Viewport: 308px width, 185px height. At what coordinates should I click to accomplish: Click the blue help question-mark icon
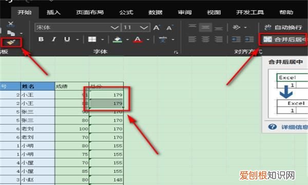(x=273, y=127)
